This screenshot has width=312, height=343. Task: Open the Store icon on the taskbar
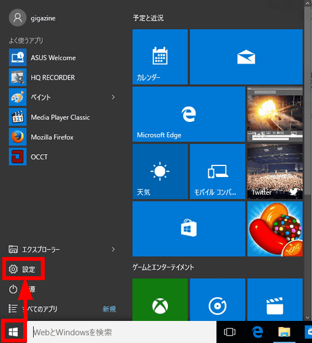coord(309,332)
